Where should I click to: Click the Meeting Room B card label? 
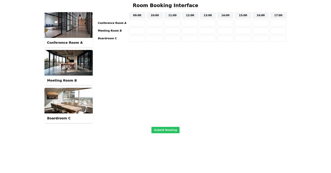(x=62, y=80)
